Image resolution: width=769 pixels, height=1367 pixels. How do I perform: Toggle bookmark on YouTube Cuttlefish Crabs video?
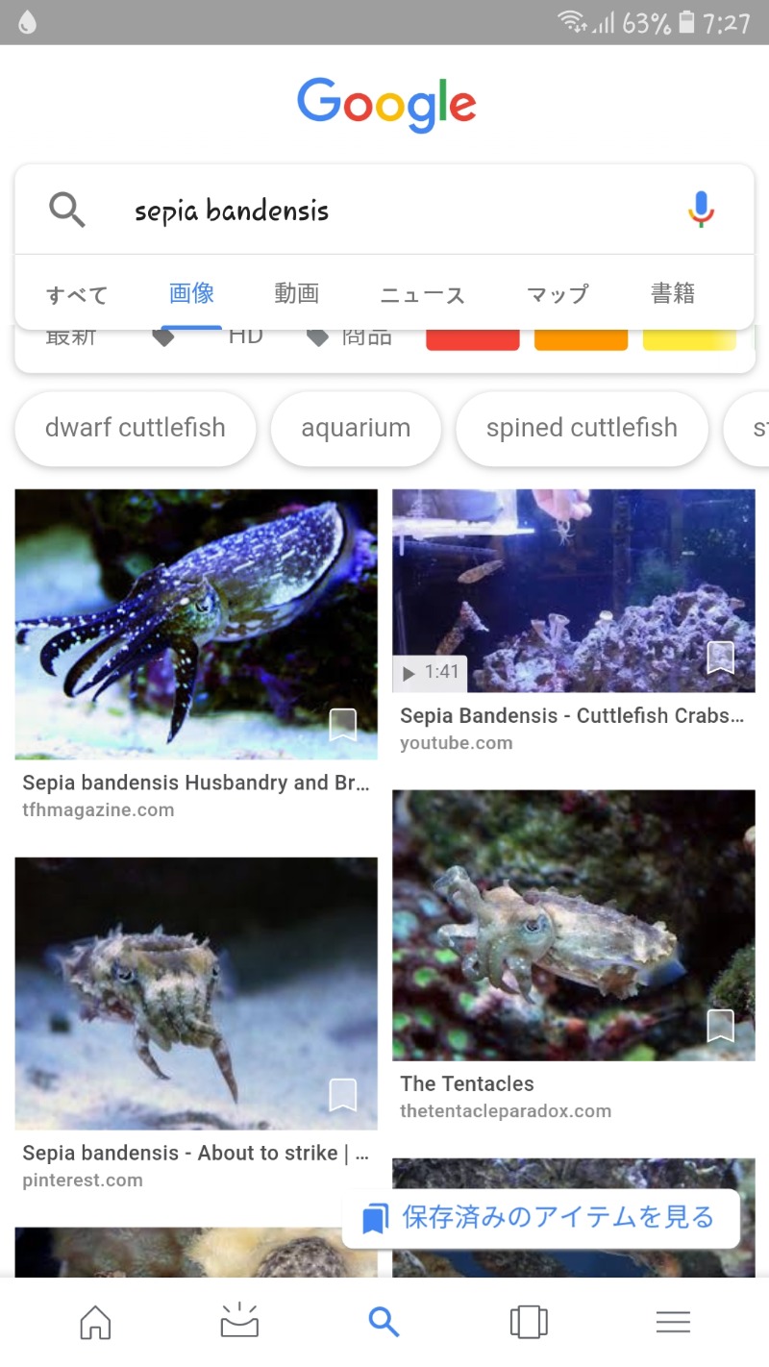pos(720,658)
